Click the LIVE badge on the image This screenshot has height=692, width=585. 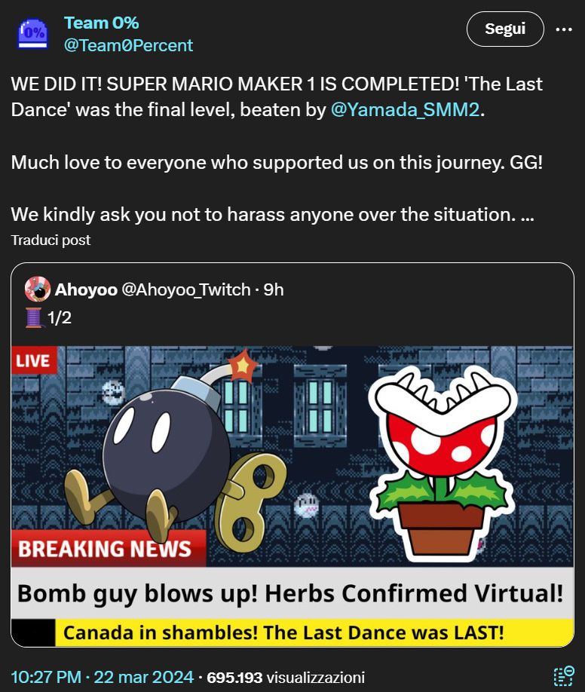[x=34, y=360]
